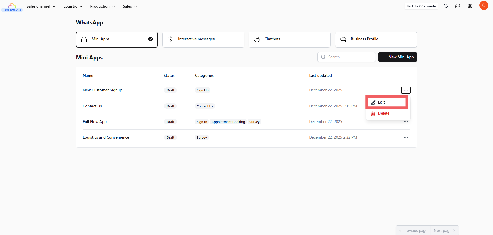Click the Status column header
The image size is (493, 235).
coord(169,76)
